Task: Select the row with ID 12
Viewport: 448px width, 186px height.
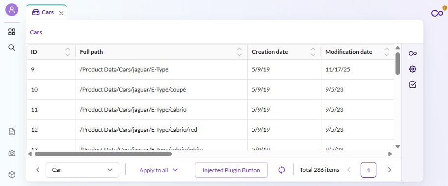Action: (211, 130)
